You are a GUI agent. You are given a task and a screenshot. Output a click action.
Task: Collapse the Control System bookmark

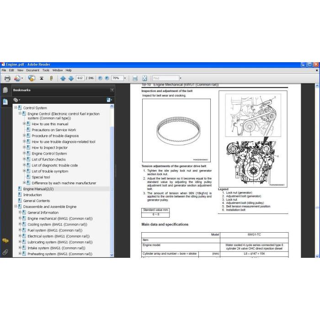[x=16, y=107]
